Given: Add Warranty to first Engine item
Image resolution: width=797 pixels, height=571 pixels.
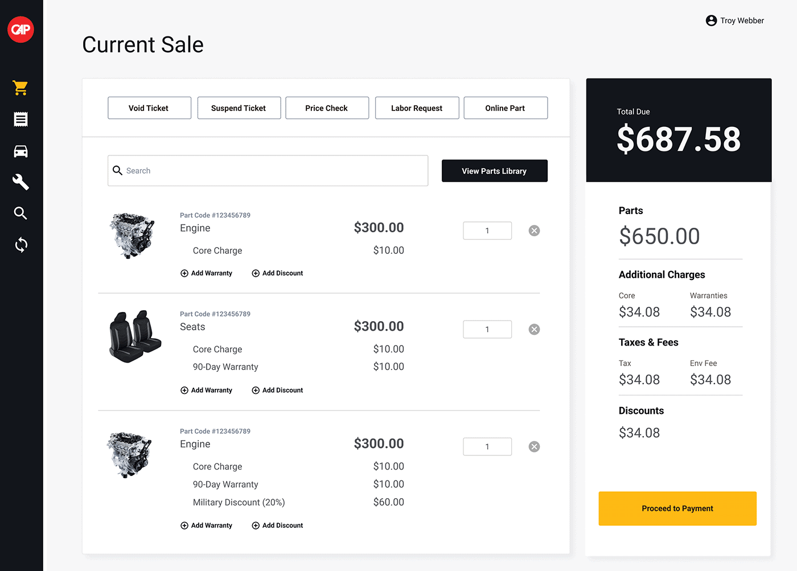Looking at the screenshot, I should click(x=206, y=273).
